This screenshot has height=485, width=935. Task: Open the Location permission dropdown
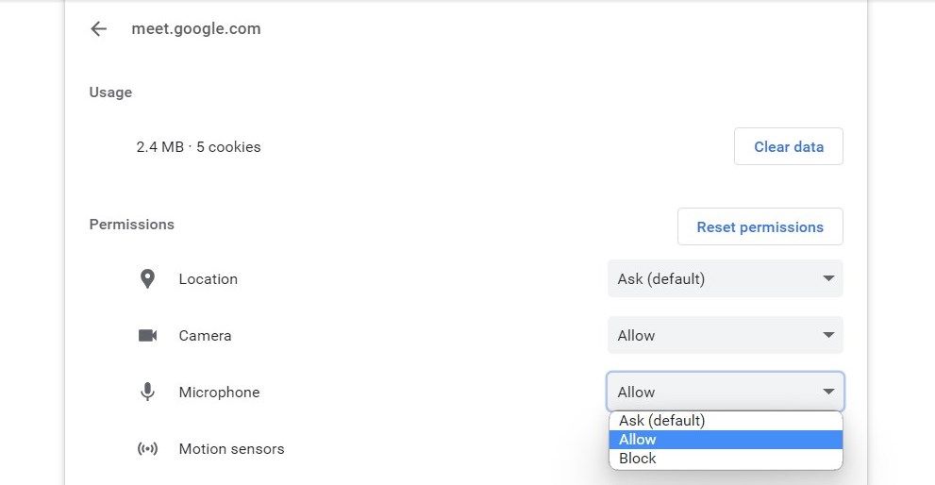tap(725, 279)
